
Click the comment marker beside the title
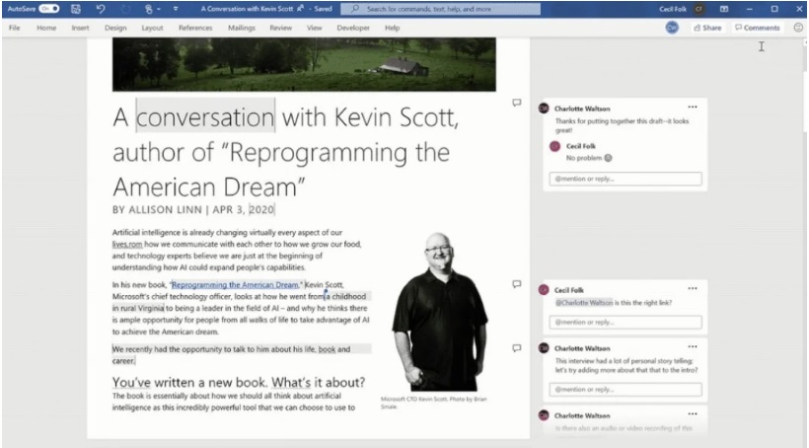click(516, 103)
